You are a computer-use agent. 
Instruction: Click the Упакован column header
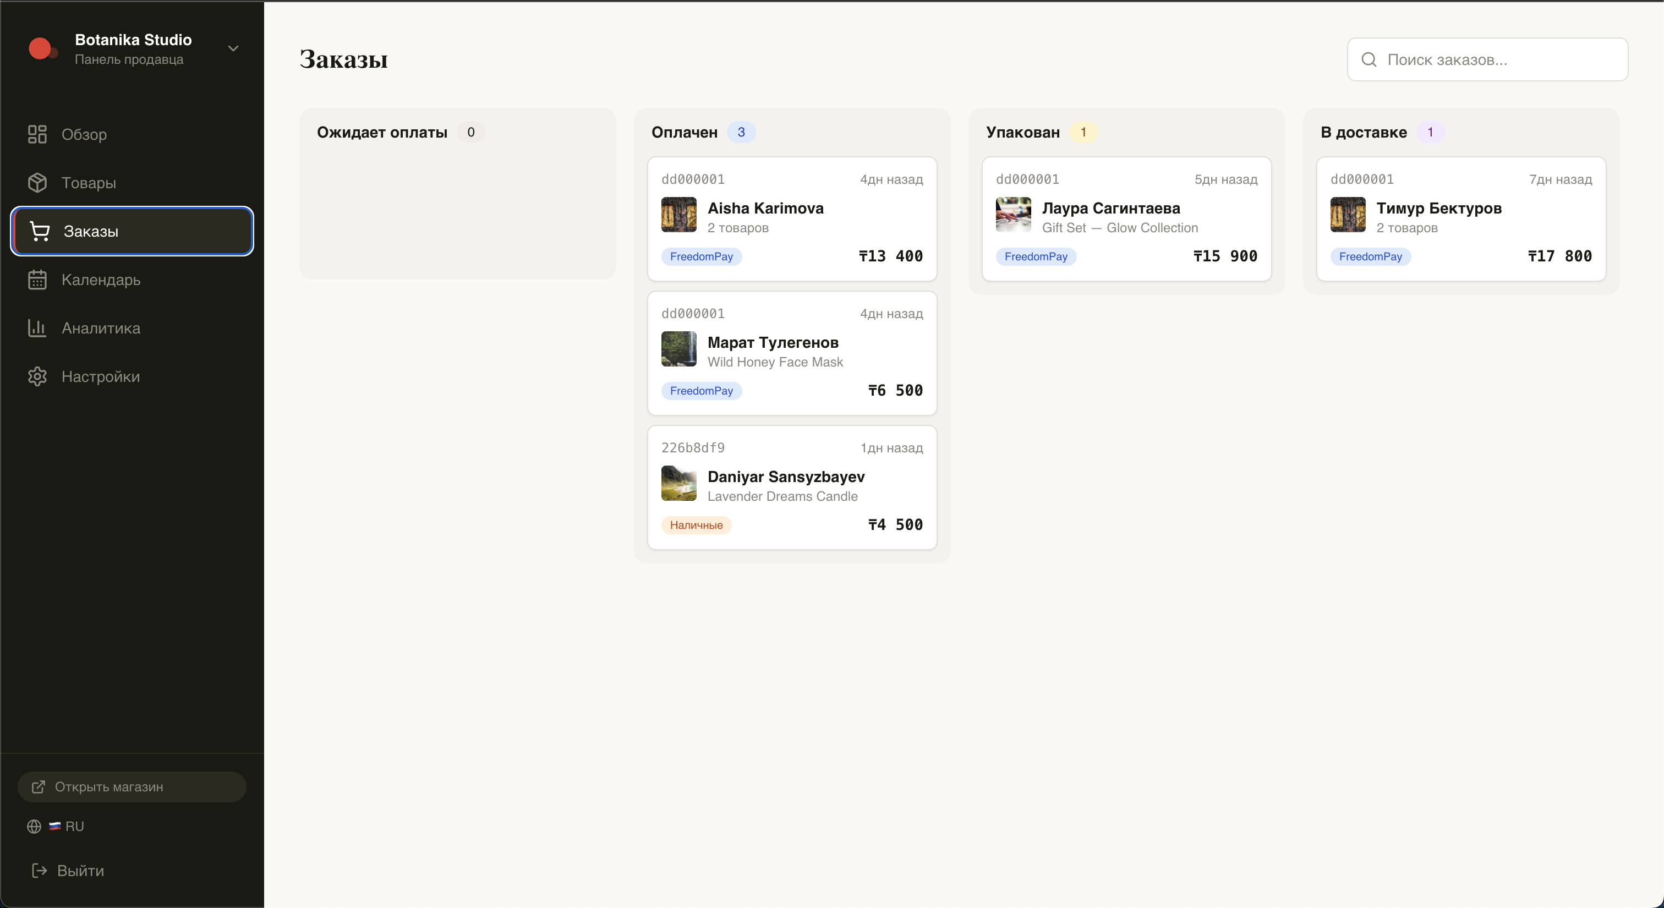1022,133
